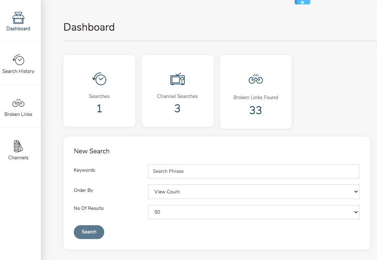Viewport: 377px width, 260px height.
Task: Go to Search History menu label
Action: point(18,71)
